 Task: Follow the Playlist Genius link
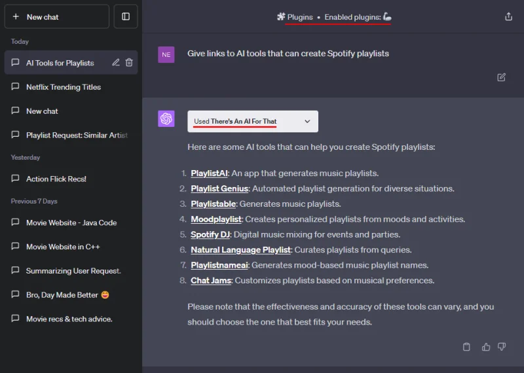click(219, 188)
